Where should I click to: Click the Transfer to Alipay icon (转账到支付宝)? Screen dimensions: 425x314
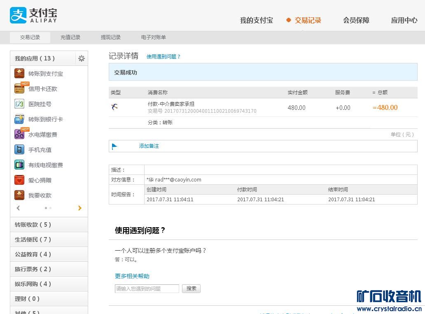(19, 74)
